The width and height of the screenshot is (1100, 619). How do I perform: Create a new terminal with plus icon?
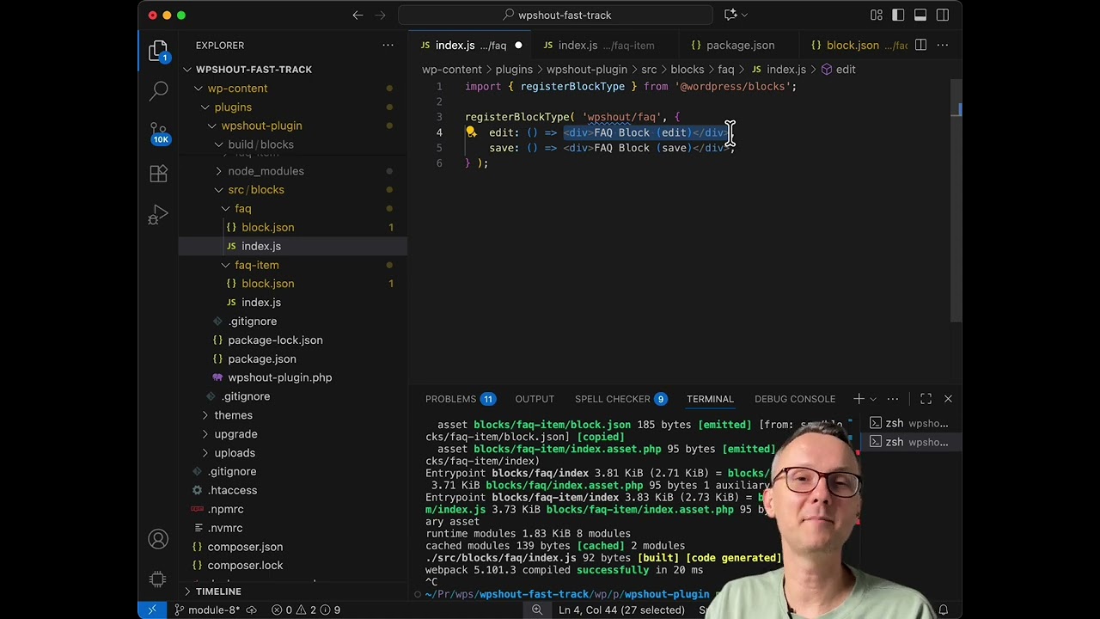coord(858,399)
